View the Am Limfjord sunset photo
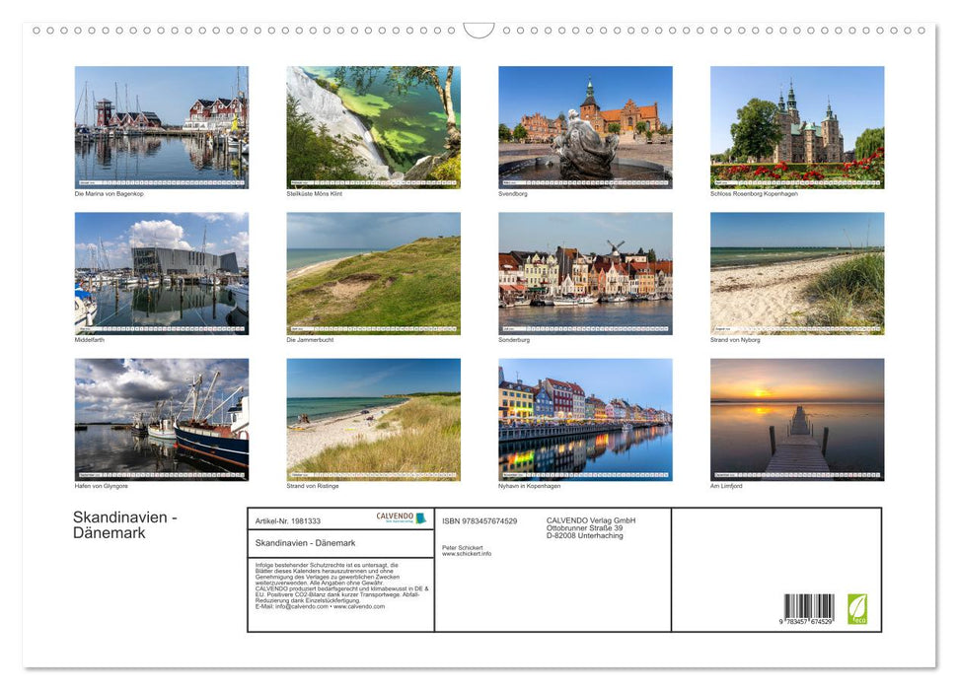The height and width of the screenshot is (690, 958). (x=797, y=419)
